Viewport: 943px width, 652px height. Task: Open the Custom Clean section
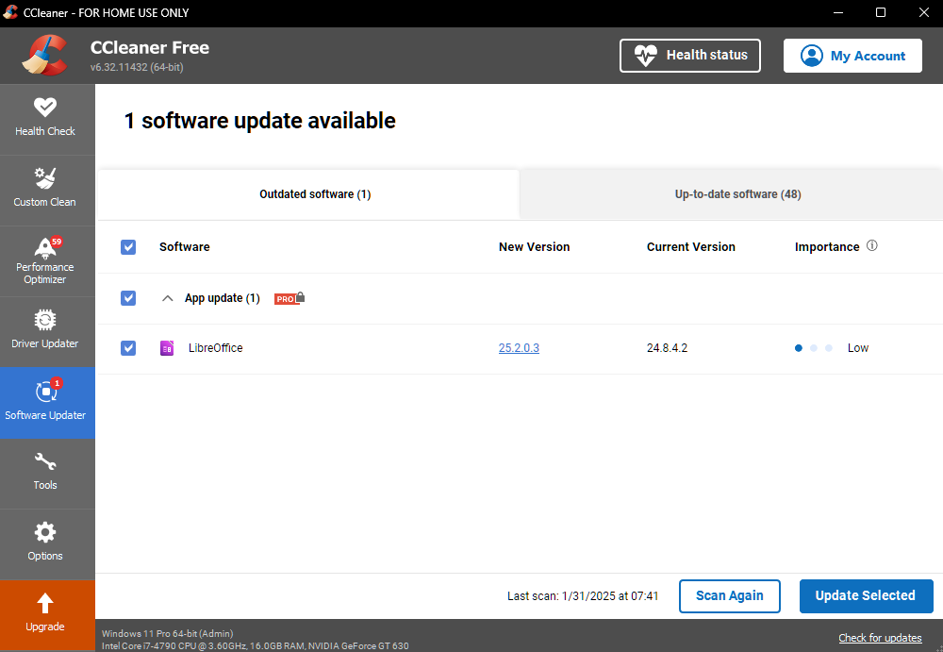47,191
